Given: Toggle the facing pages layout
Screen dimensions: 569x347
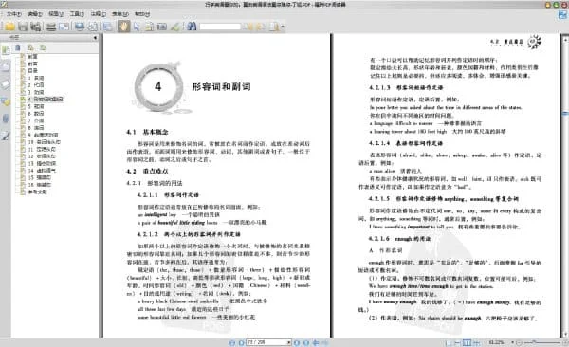Looking at the screenshot, I should (468, 342).
